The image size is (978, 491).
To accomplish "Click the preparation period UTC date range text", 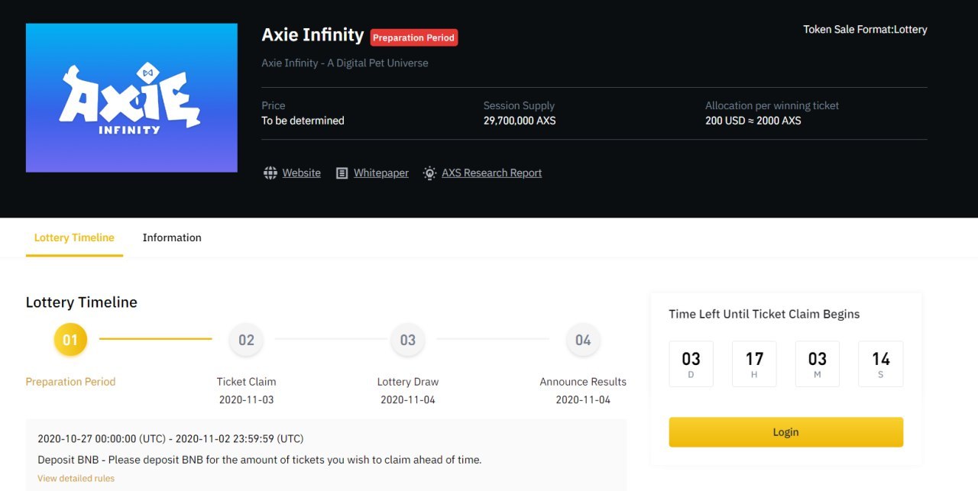I will click(170, 438).
